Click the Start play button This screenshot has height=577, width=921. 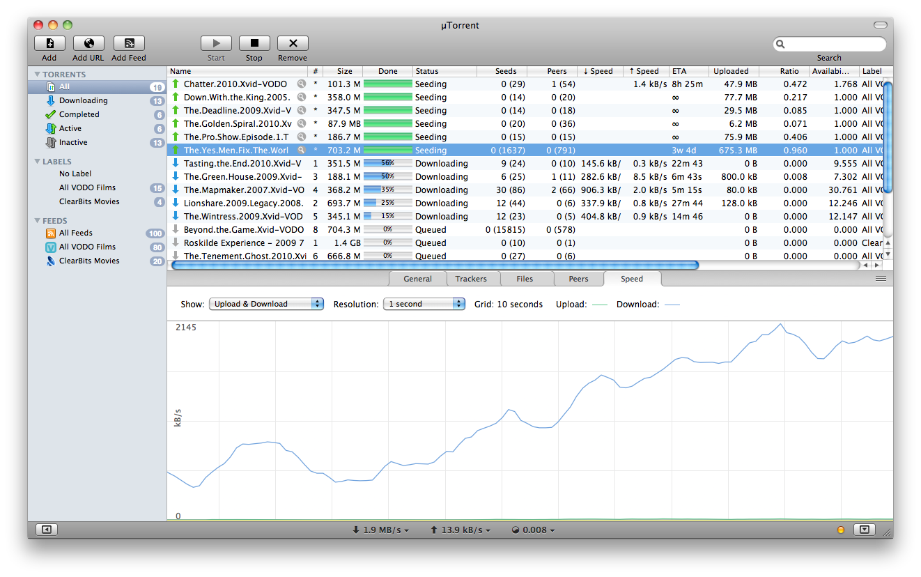[x=216, y=43]
